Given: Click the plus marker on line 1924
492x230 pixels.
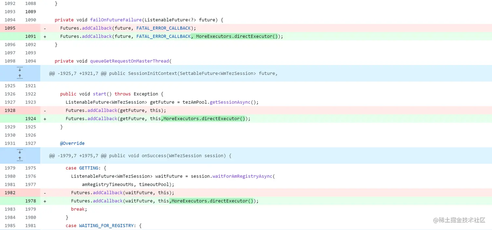Looking at the screenshot, I should click(45, 119).
